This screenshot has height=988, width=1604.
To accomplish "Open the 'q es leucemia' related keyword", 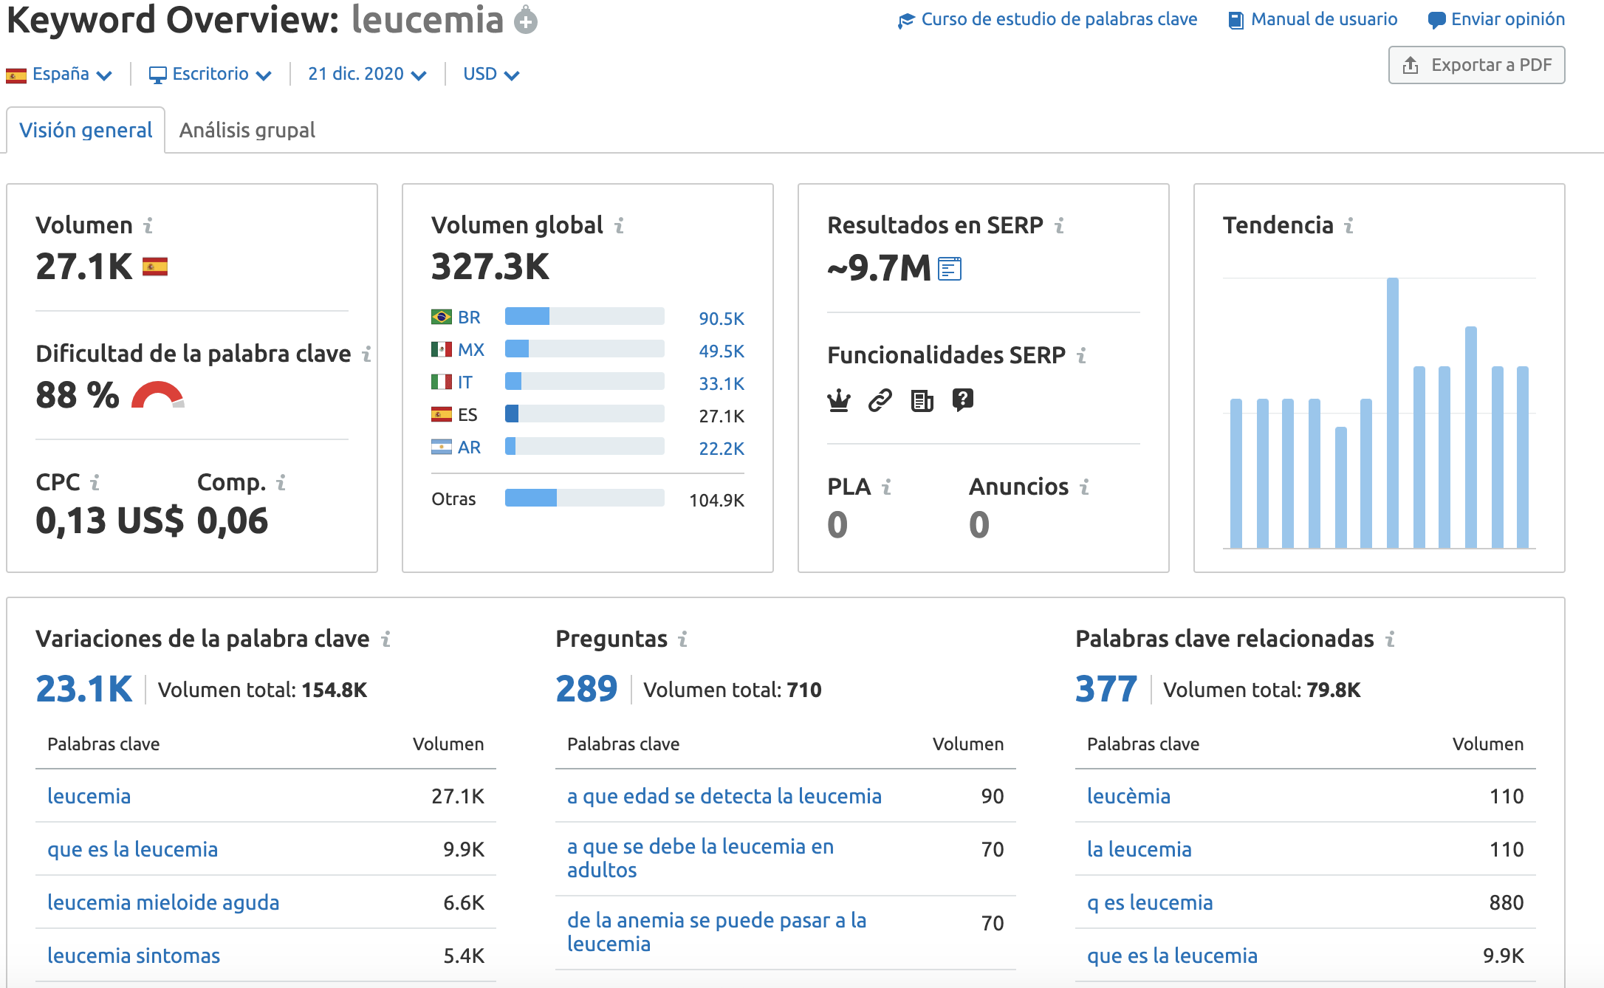I will tap(1150, 902).
